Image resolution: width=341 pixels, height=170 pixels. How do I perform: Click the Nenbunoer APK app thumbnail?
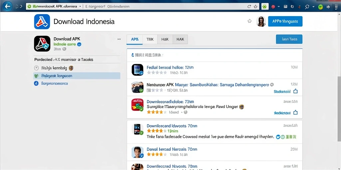click(138, 87)
